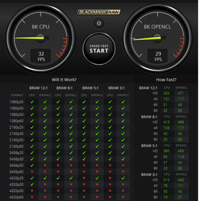Click 3456p50 BRAW 3:1 CPU red cross
Screen dimensions: 201x201
point(110,165)
